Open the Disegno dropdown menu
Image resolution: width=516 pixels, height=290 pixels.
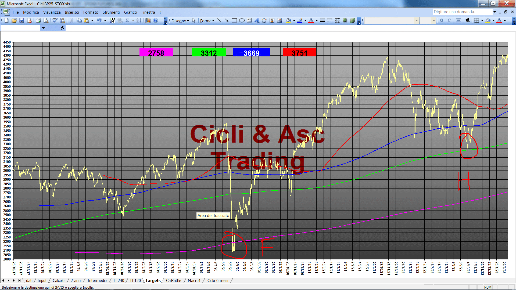pos(180,21)
